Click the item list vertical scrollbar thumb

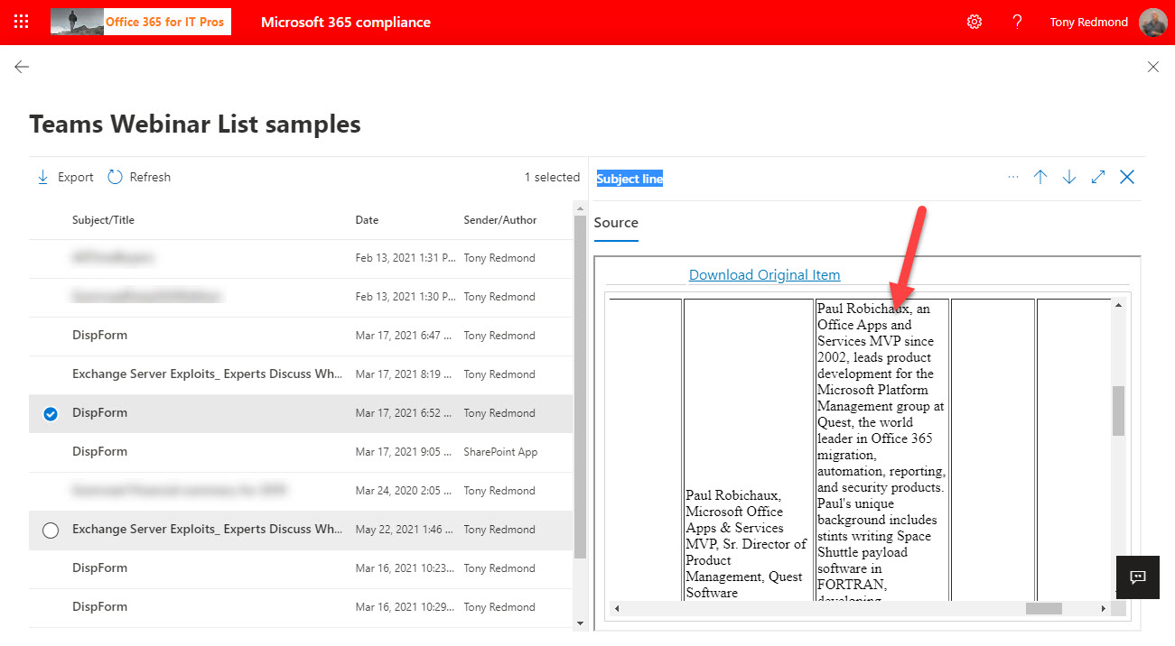(580, 386)
